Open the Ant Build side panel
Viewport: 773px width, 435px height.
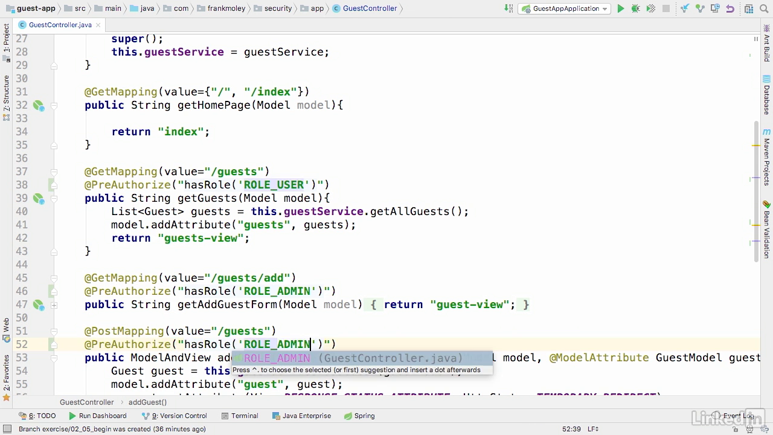(x=766, y=43)
